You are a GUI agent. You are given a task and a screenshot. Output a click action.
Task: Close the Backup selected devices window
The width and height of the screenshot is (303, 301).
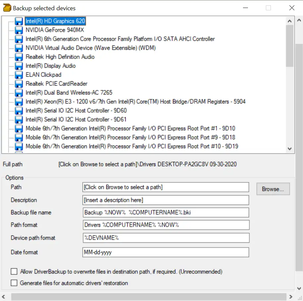click(292, 8)
